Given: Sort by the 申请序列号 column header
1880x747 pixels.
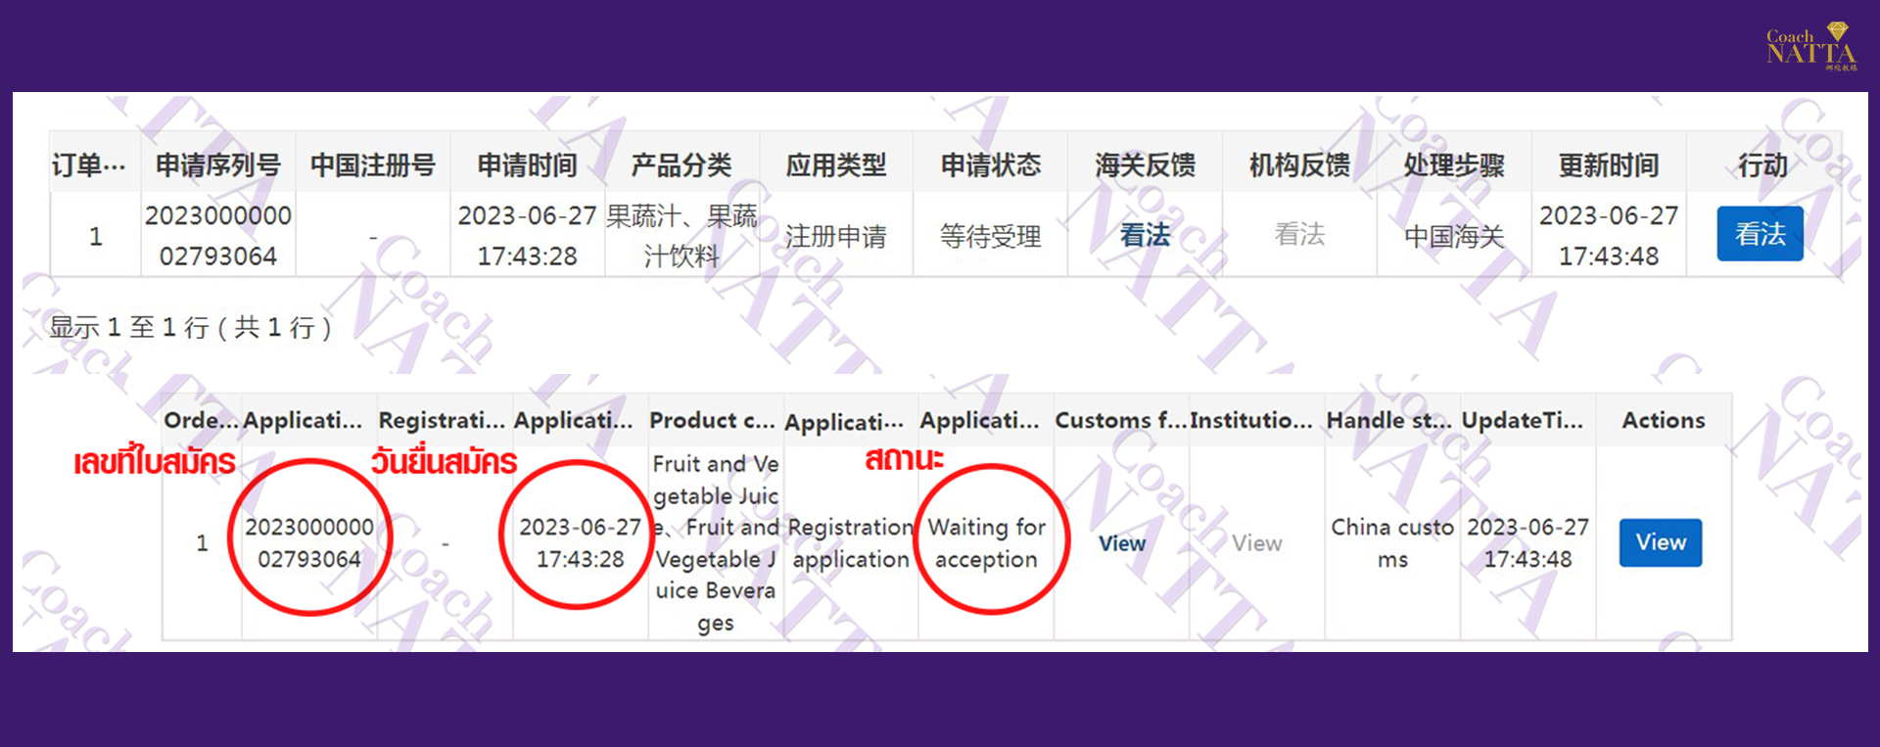Looking at the screenshot, I should pyautogui.click(x=217, y=164).
